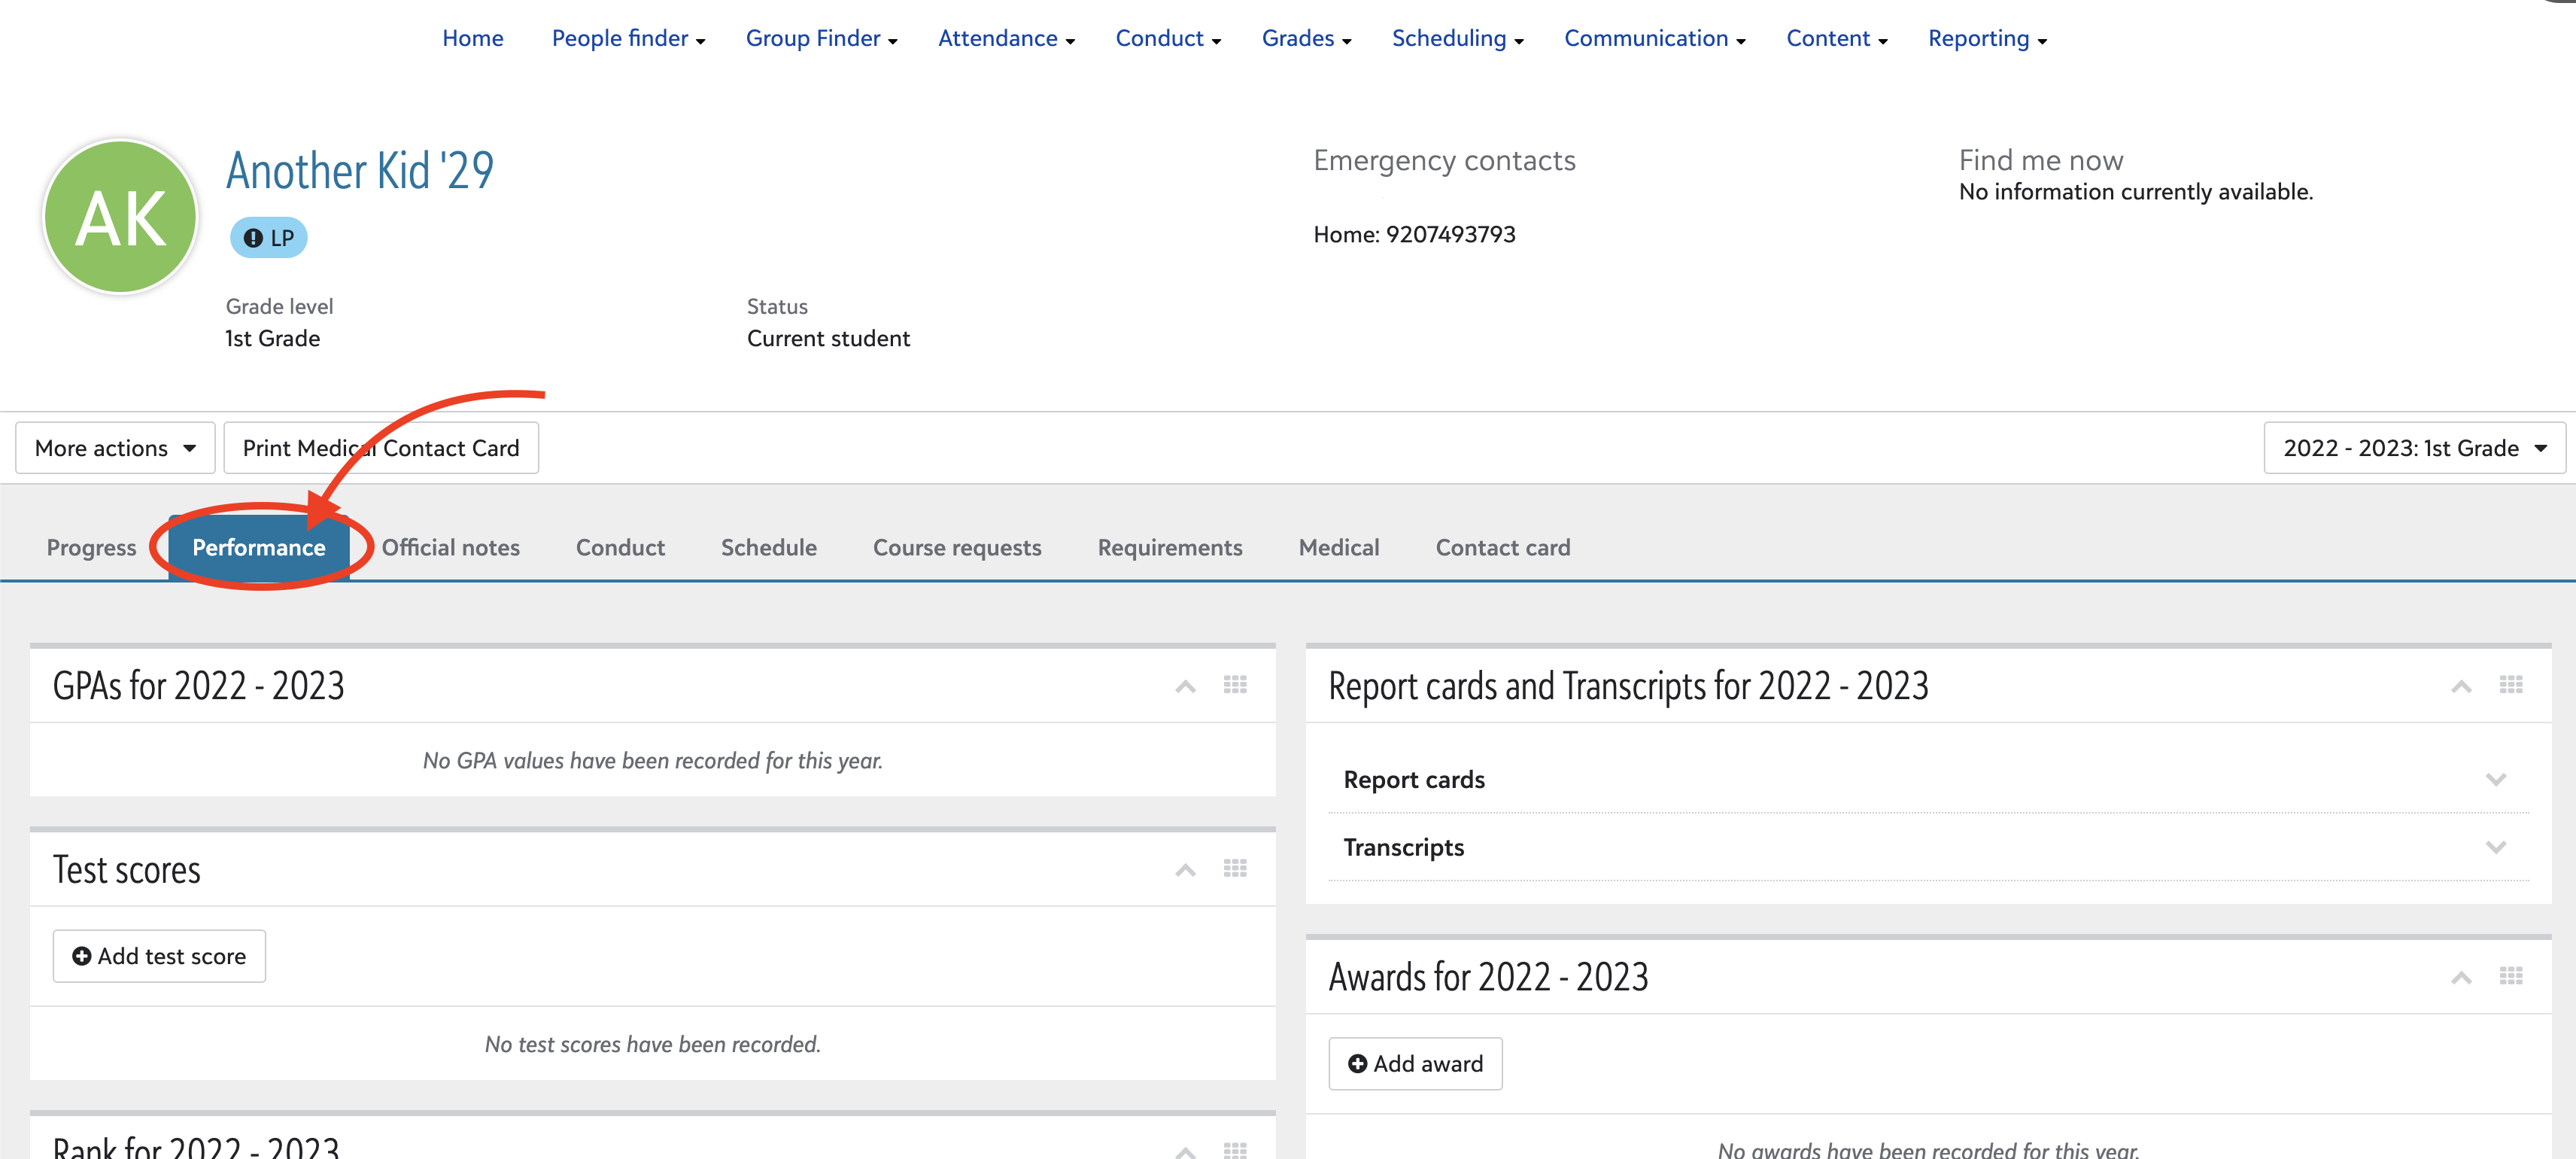Collapse the Awards for 2022 - 2023 panel
The image size is (2576, 1159).
pos(2461,977)
